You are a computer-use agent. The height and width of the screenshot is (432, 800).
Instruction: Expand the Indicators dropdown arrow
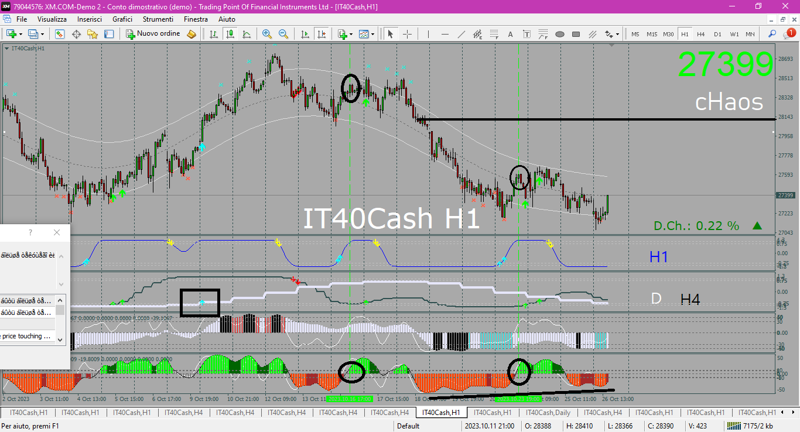tap(351, 34)
